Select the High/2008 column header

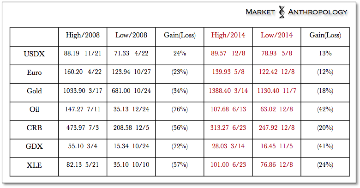[x=82, y=35]
